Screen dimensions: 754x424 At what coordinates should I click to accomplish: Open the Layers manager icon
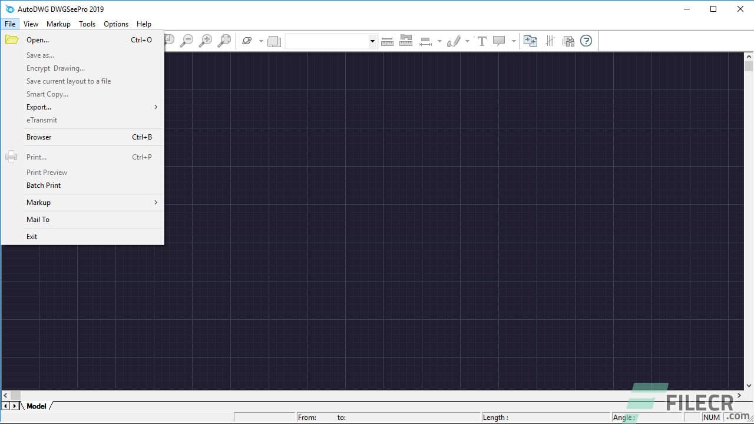pos(274,41)
